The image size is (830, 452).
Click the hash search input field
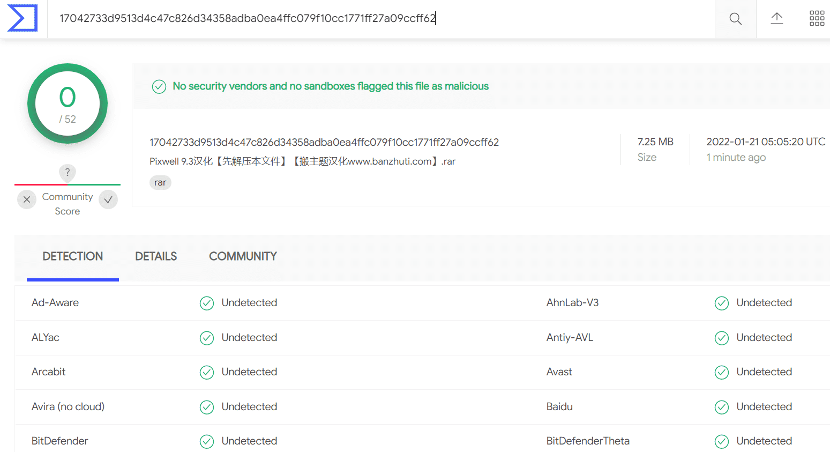(x=381, y=19)
